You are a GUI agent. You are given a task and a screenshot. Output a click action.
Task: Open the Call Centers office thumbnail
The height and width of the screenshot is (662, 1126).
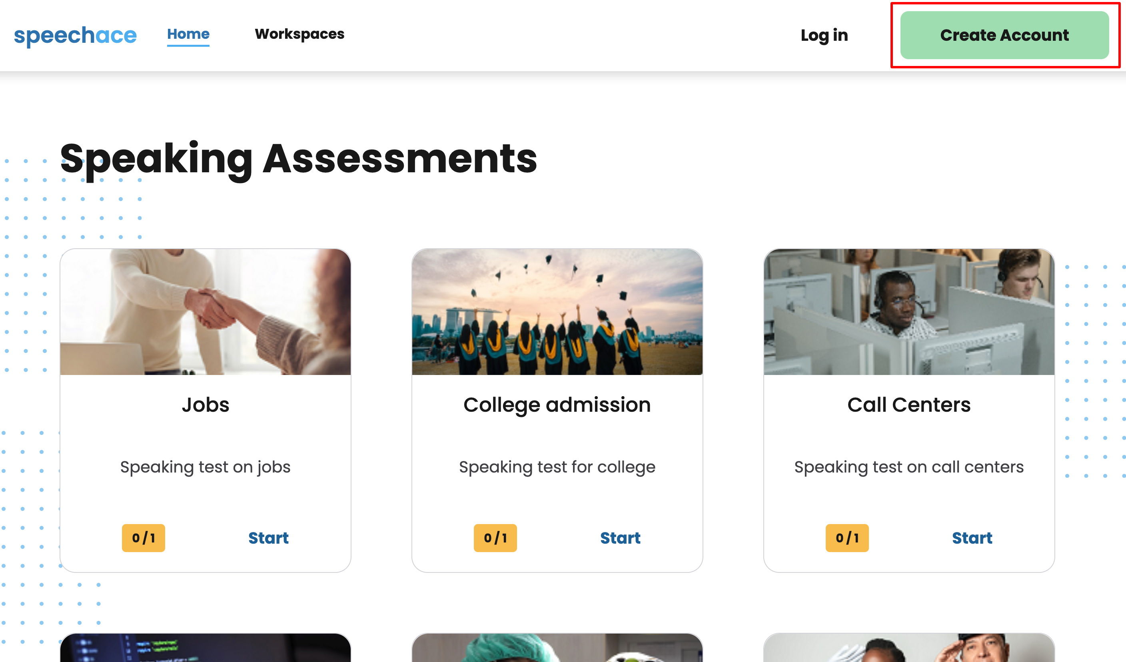(909, 312)
